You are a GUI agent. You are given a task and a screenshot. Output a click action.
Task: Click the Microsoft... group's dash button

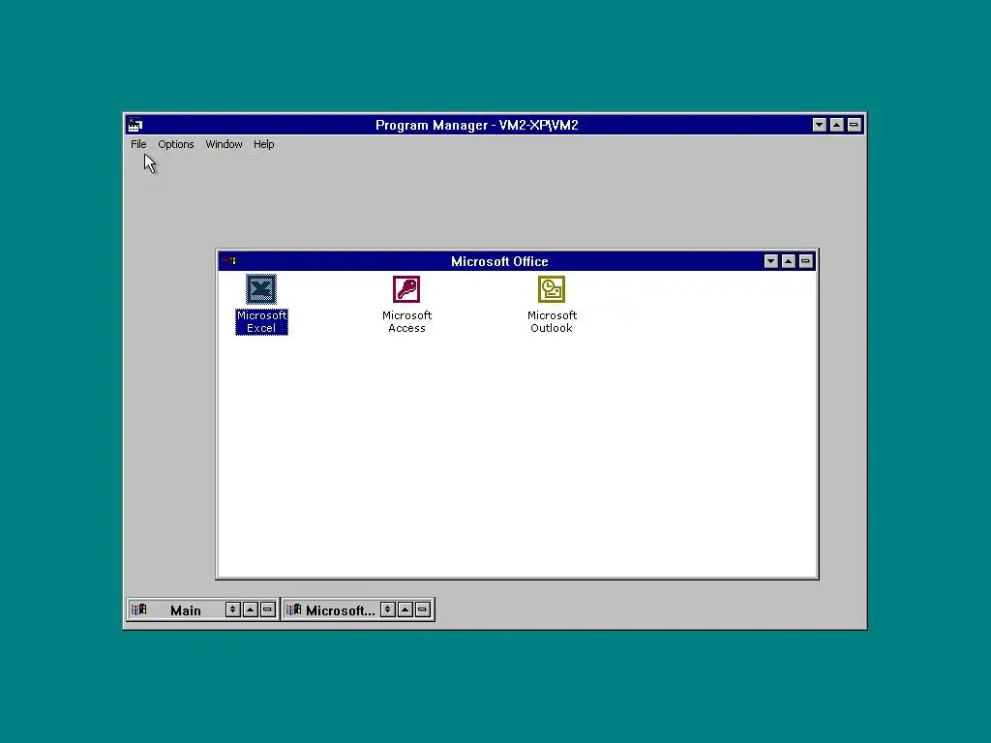(x=423, y=609)
